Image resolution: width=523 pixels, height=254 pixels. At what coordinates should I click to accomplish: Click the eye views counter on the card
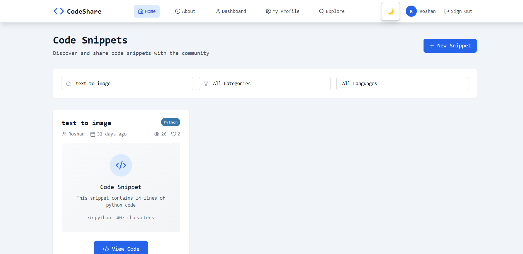(157, 134)
